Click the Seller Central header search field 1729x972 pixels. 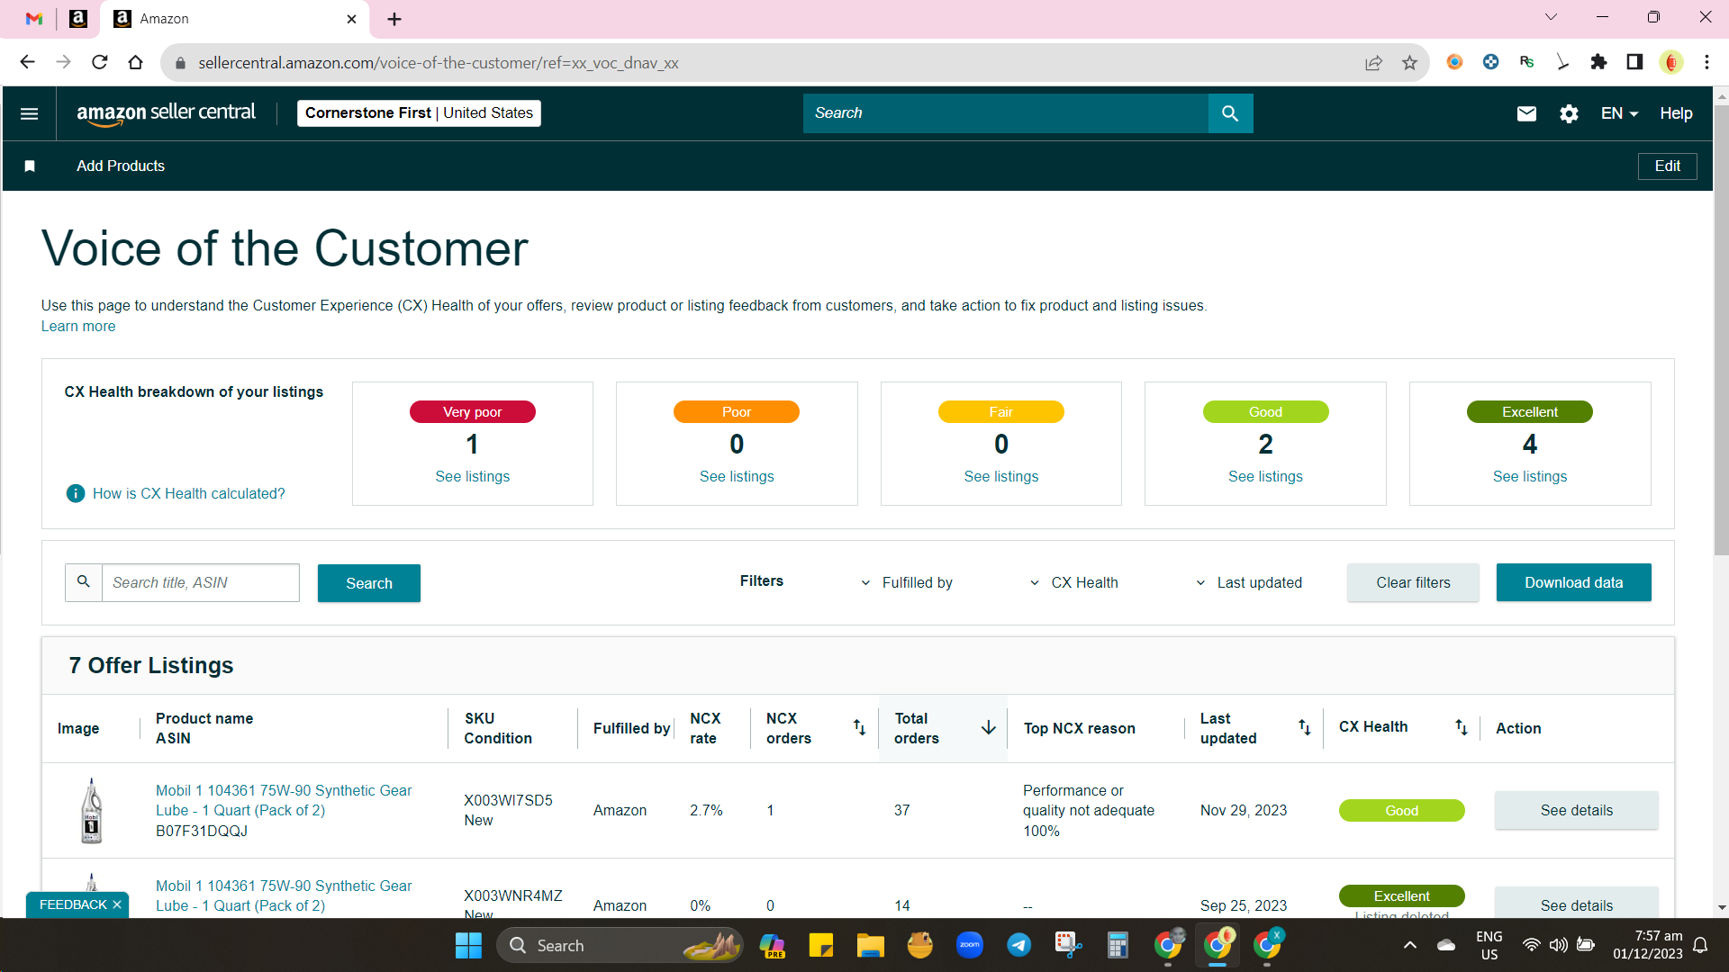coord(1005,113)
